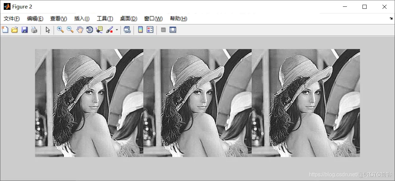Select the Data Cursor tool
This screenshot has height=181, width=395.
(99, 30)
